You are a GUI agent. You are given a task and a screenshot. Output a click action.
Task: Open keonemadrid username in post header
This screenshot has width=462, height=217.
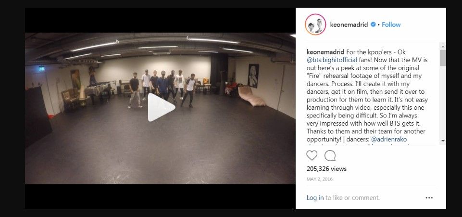(349, 25)
